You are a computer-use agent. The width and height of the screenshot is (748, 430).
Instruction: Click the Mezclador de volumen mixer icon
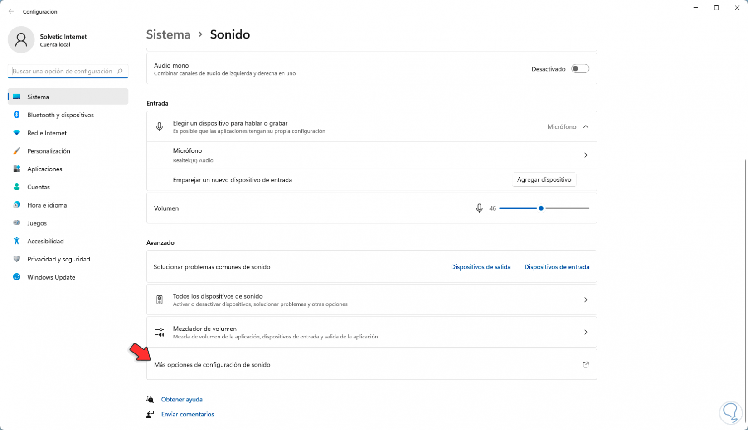[160, 333]
